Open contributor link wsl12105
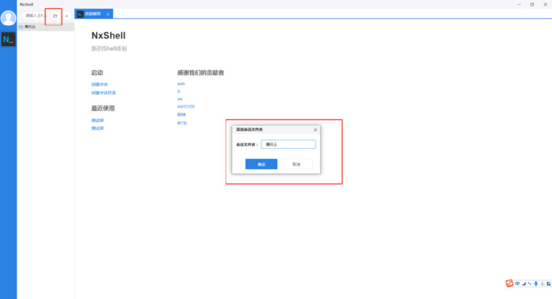Viewport: 552px width, 299px height. pos(186,107)
